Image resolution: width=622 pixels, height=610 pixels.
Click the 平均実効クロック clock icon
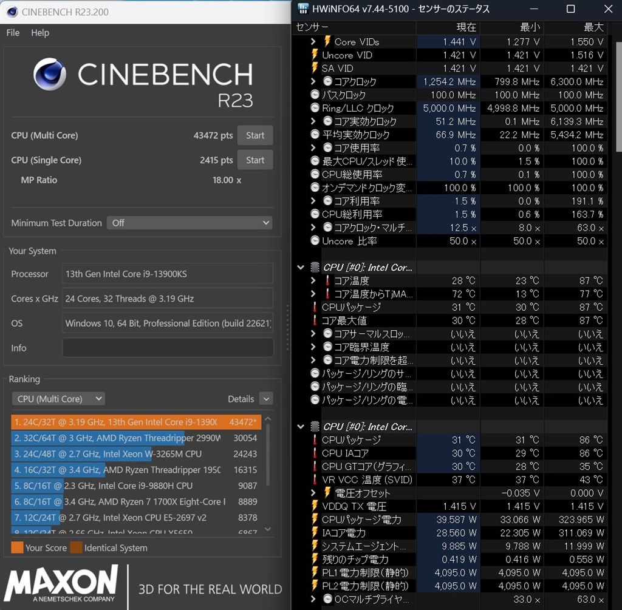[x=315, y=134]
